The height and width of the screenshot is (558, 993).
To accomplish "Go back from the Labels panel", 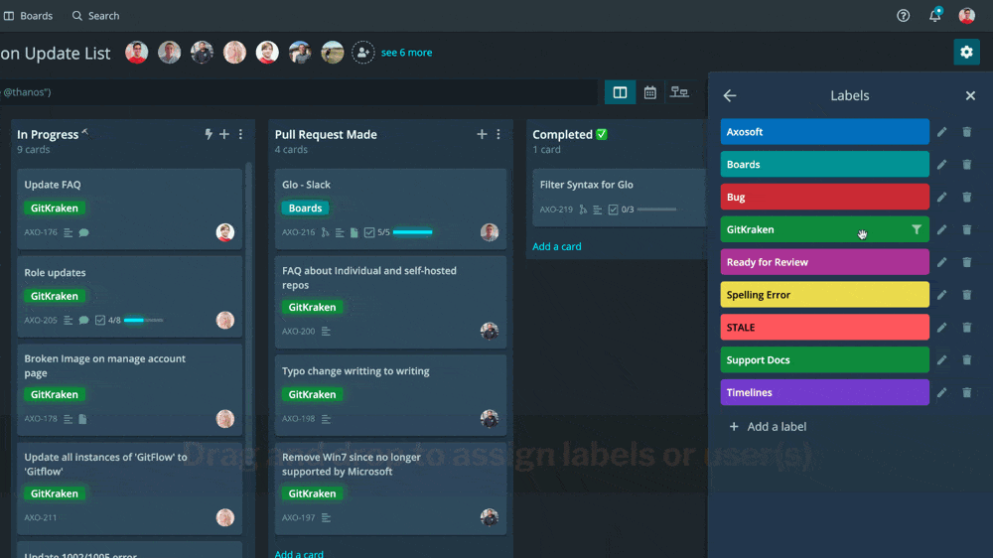I will tap(730, 95).
